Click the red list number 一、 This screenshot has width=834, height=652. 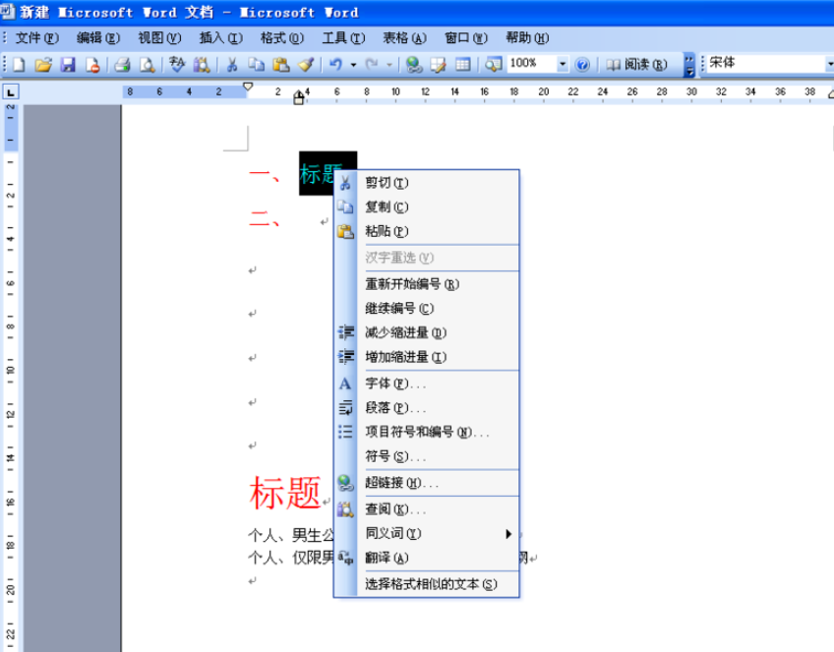[265, 174]
